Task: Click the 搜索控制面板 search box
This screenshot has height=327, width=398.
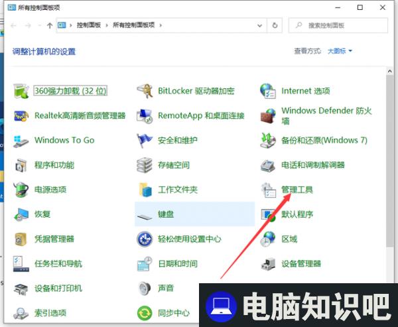Action: point(338,25)
